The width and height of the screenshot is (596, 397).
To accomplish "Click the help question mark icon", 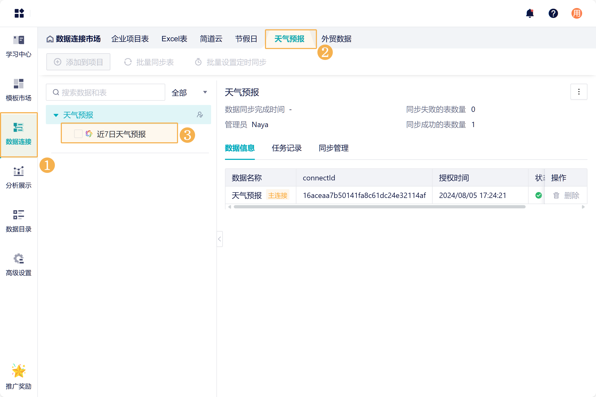I will tap(553, 13).
